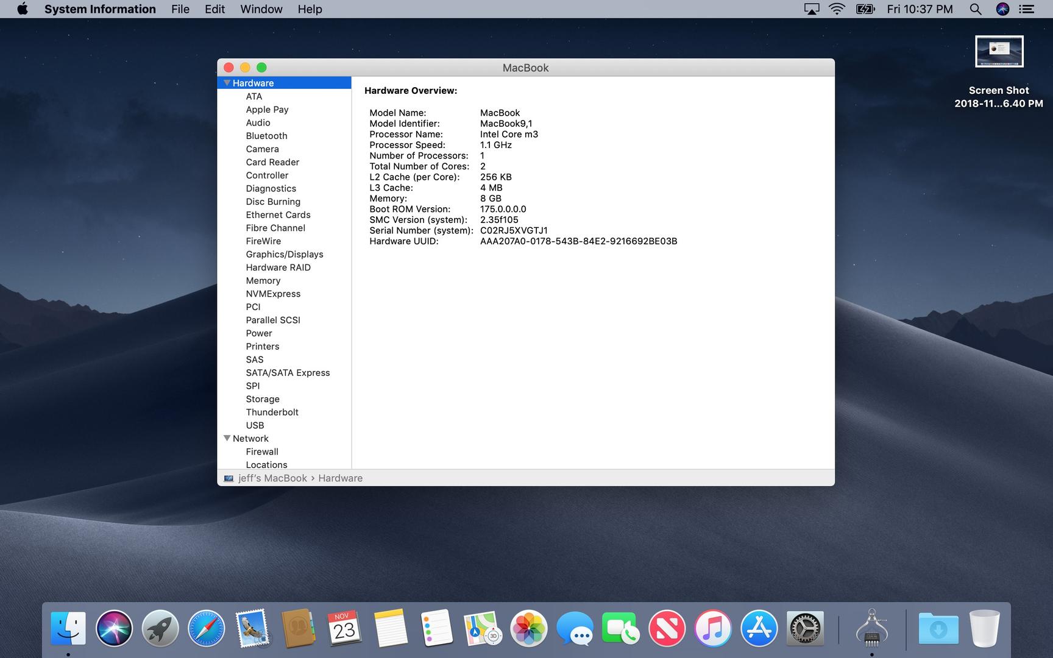Launch Siri from the Dock
This screenshot has width=1053, height=658.
point(114,628)
